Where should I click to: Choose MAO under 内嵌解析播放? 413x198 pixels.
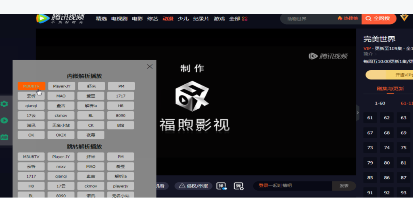[61, 96]
